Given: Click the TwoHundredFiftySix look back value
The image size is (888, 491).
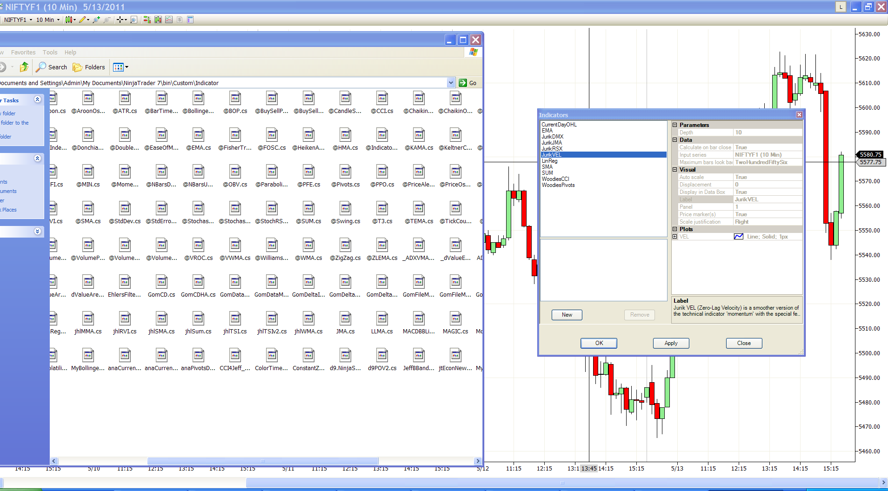Looking at the screenshot, I should click(768, 162).
